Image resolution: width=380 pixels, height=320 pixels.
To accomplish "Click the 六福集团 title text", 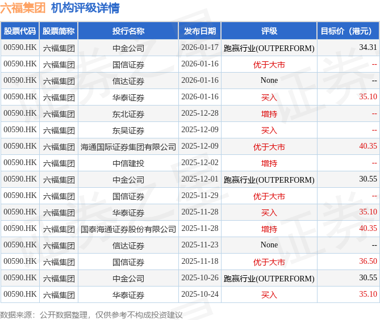I will (x=23, y=9).
